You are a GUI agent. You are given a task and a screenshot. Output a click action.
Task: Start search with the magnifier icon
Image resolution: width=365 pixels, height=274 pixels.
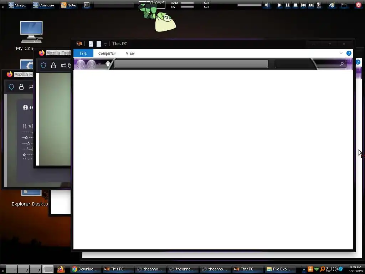tap(341, 64)
